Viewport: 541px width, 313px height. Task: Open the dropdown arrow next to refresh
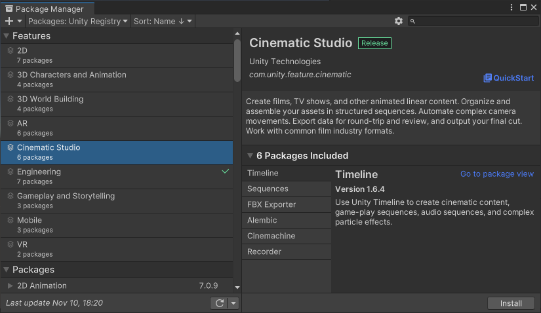click(x=233, y=303)
